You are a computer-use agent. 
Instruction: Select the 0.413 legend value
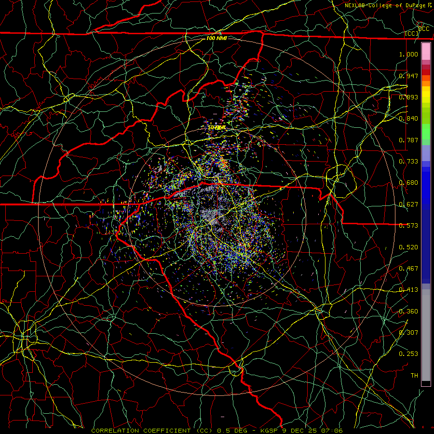click(x=408, y=289)
